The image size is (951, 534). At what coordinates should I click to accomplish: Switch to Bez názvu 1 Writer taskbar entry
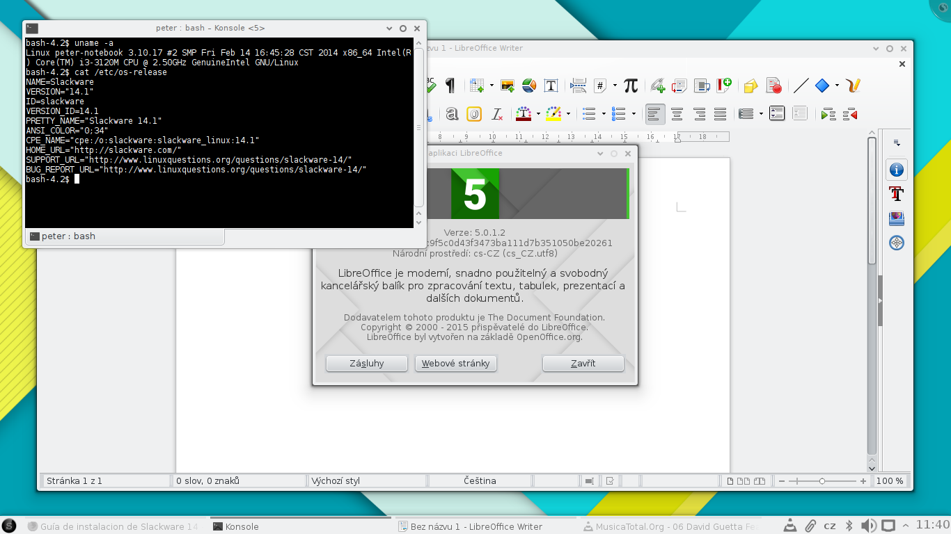(x=485, y=526)
